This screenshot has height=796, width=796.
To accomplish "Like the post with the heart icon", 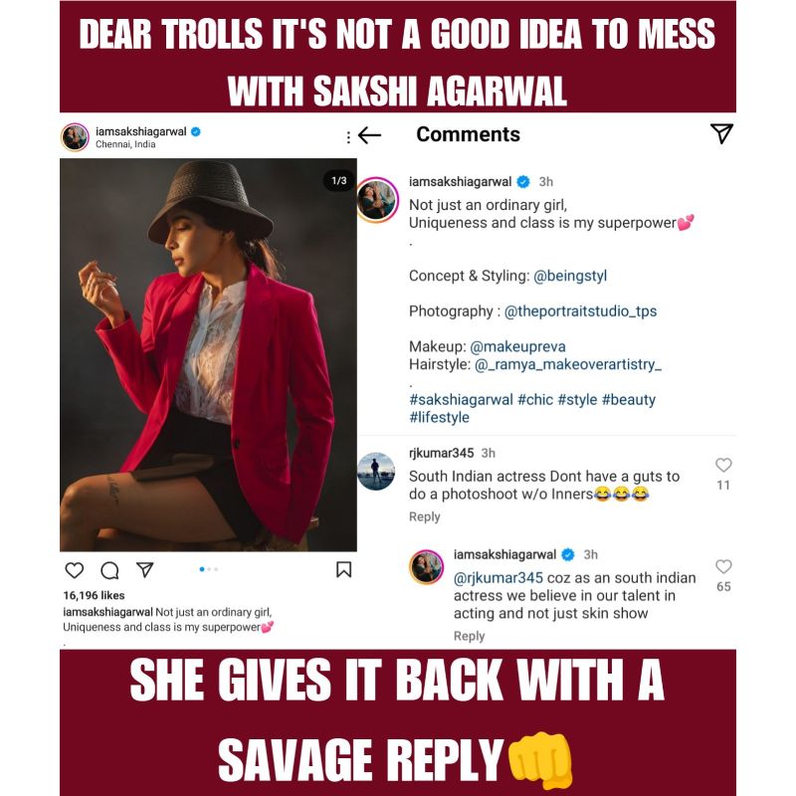I will pos(75,570).
